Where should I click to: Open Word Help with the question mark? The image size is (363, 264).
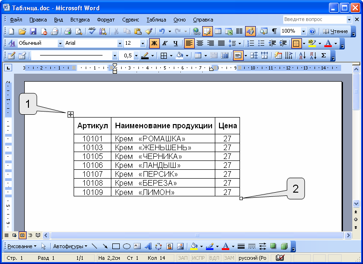[312, 31]
